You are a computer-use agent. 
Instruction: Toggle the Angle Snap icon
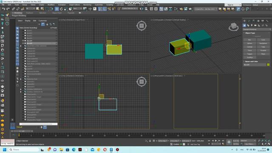coord(105,9)
